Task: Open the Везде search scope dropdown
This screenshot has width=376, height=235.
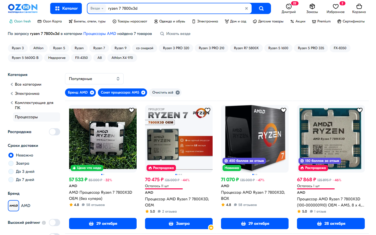Action: point(97,8)
